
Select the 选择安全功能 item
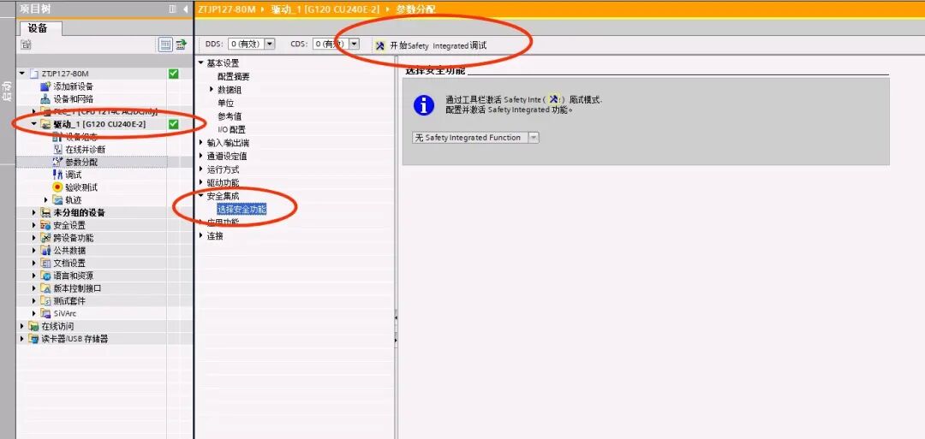coord(242,209)
